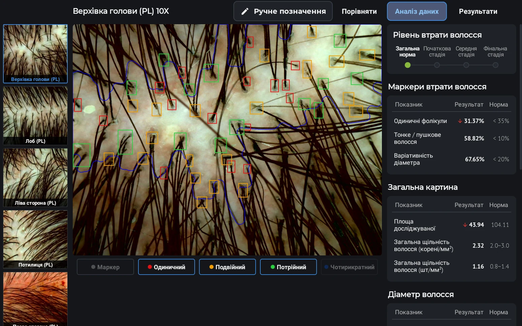Toggle the Одиничний follicle filter
Screen dimensions: 522x326
166,267
